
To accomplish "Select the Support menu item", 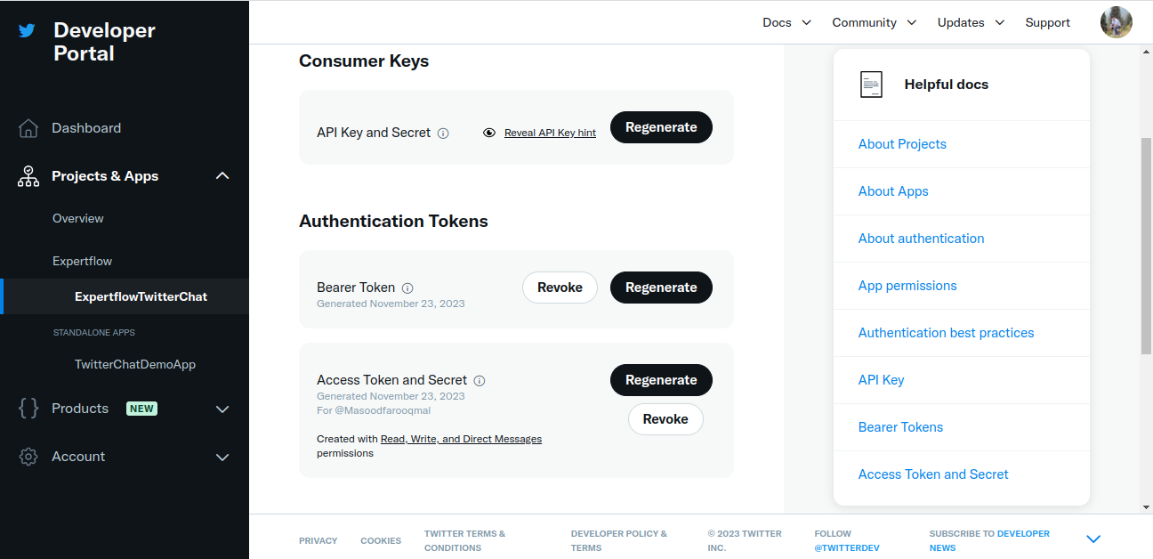I will click(x=1047, y=22).
